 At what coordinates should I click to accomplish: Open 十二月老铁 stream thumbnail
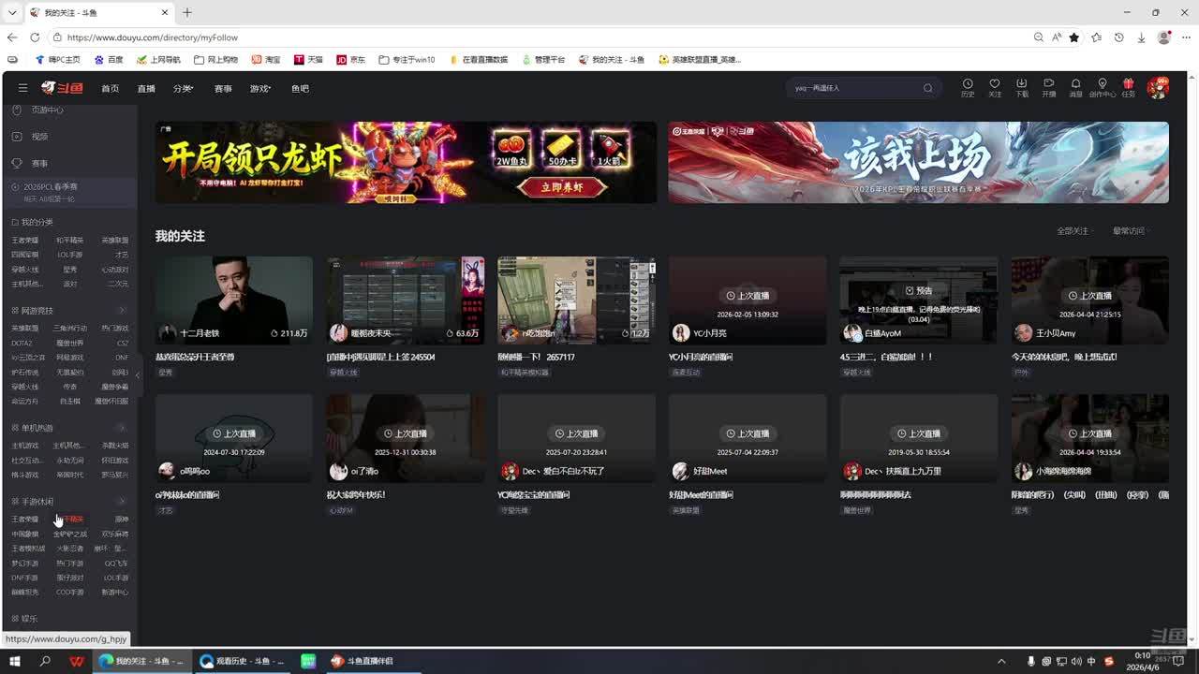click(234, 300)
